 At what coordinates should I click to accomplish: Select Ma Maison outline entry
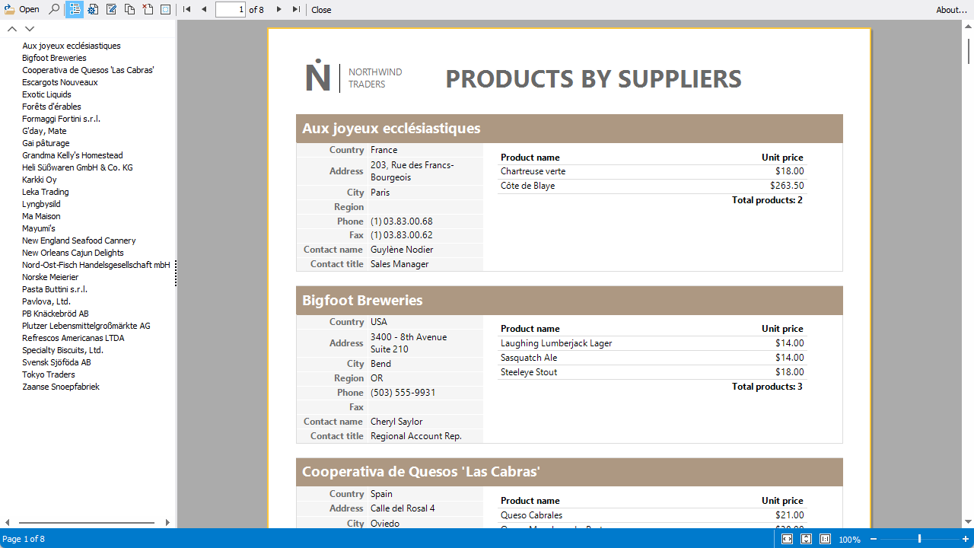pyautogui.click(x=42, y=216)
